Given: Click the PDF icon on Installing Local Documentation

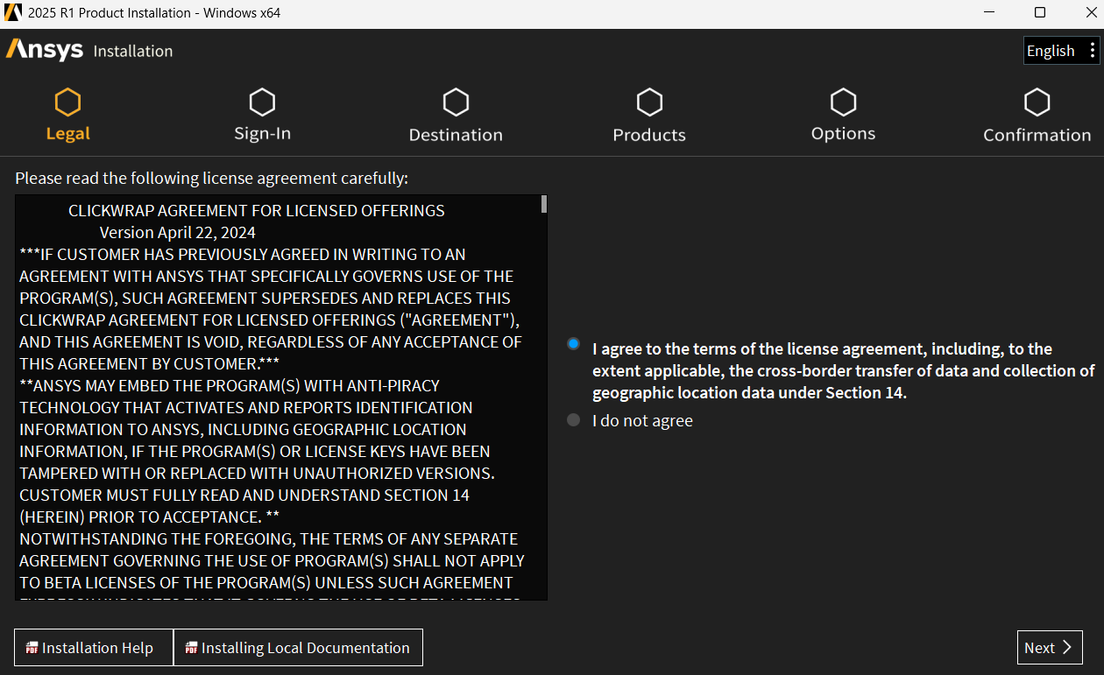Looking at the screenshot, I should 191,648.
